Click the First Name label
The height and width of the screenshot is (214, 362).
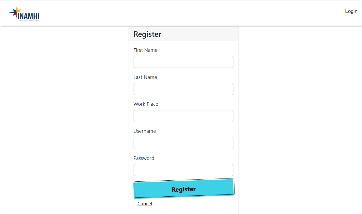pyautogui.click(x=145, y=50)
